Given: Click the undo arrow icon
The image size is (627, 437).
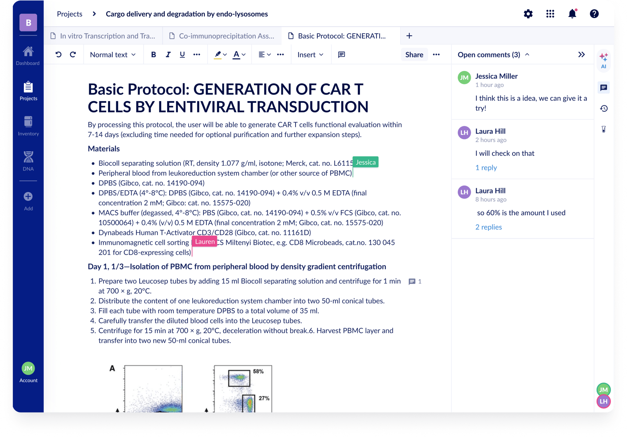Looking at the screenshot, I should [x=58, y=55].
